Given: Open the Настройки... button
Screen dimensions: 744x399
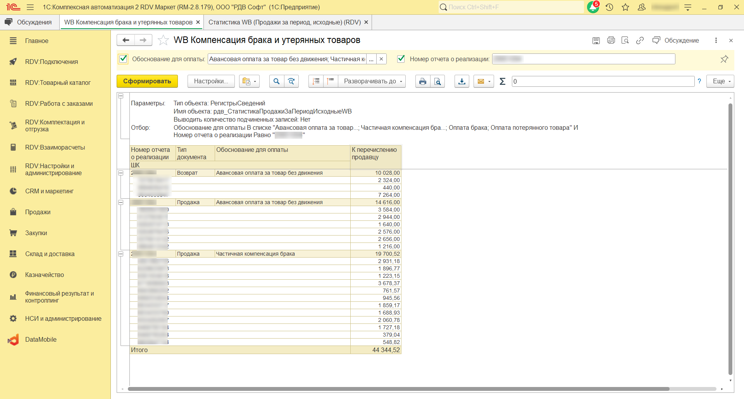Looking at the screenshot, I should pyautogui.click(x=211, y=81).
